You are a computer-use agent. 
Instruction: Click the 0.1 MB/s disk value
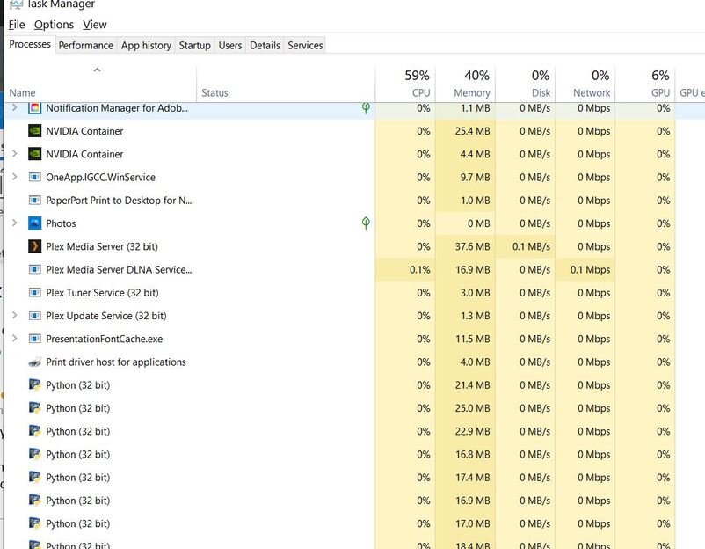tap(531, 246)
